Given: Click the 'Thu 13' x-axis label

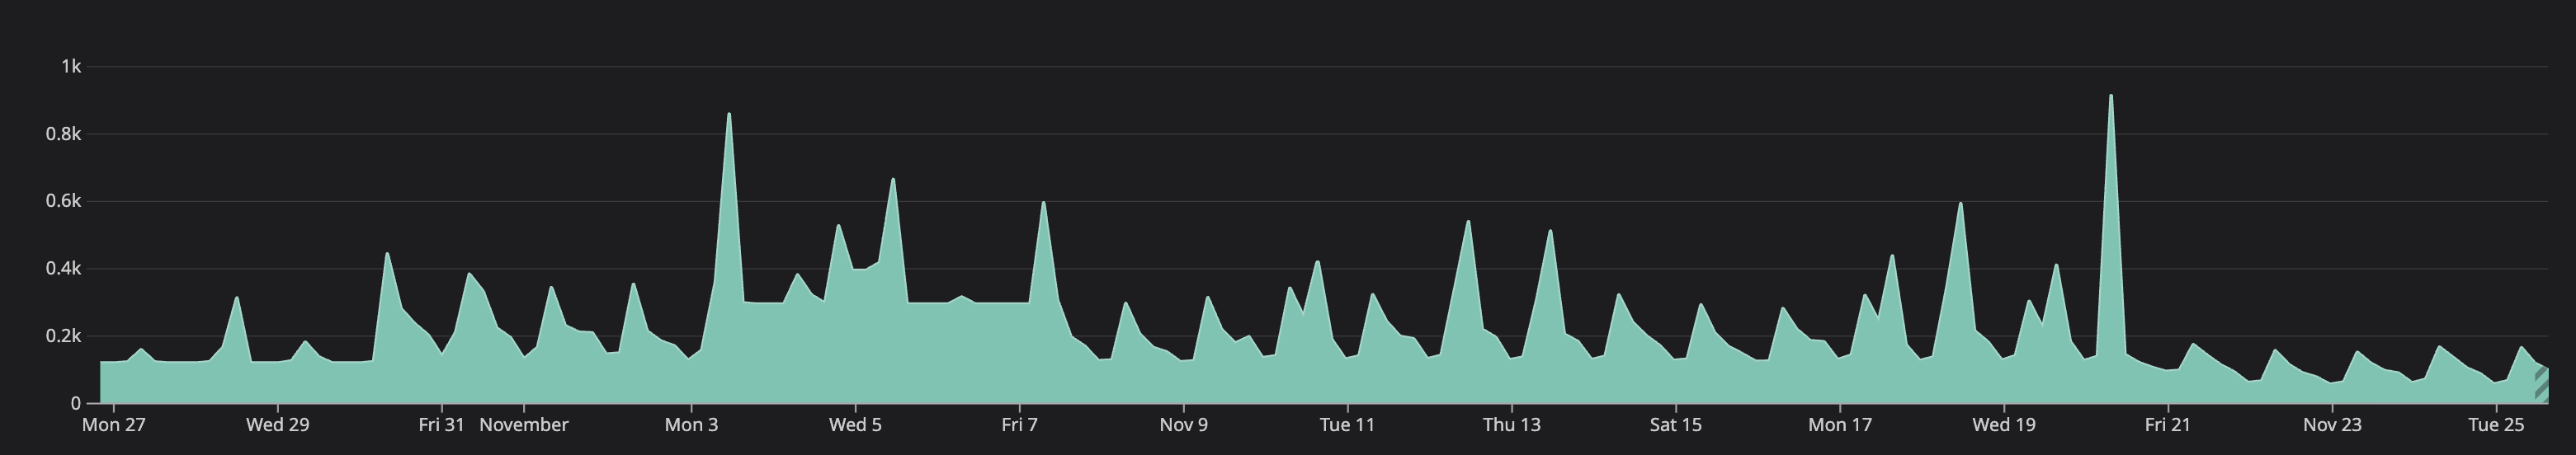Looking at the screenshot, I should tap(1511, 424).
